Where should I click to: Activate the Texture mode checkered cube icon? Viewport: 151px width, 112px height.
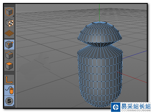[x=9, y=23]
